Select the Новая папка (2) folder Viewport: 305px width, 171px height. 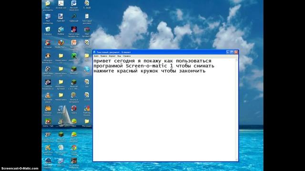[61, 58]
